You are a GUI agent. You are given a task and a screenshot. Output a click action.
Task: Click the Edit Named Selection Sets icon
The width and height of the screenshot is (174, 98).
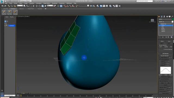coord(77,6)
